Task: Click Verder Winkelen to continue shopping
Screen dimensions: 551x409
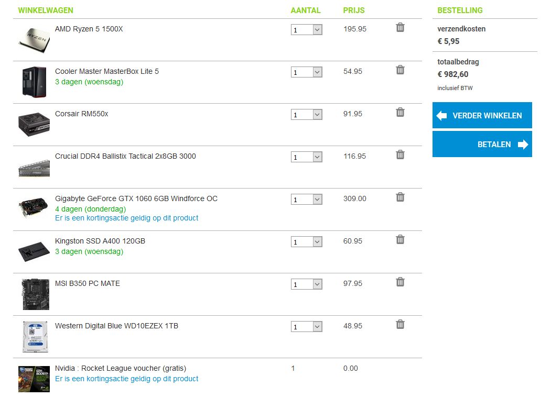Action: 482,115
